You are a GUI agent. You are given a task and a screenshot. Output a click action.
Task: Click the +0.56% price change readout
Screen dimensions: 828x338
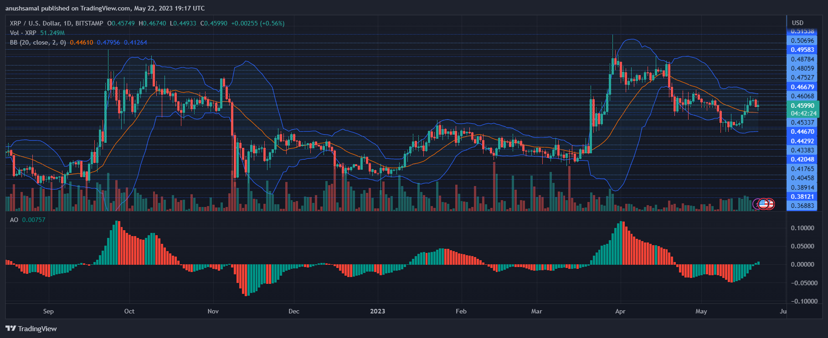coord(272,23)
